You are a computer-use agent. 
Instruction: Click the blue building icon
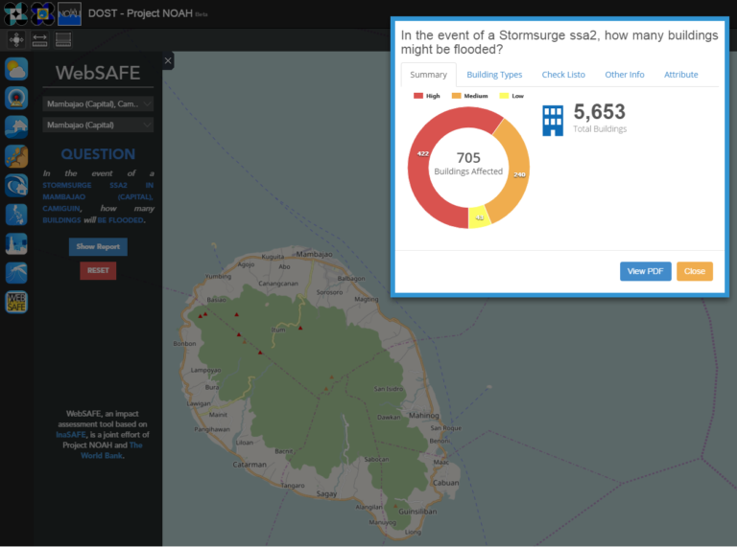pos(553,121)
